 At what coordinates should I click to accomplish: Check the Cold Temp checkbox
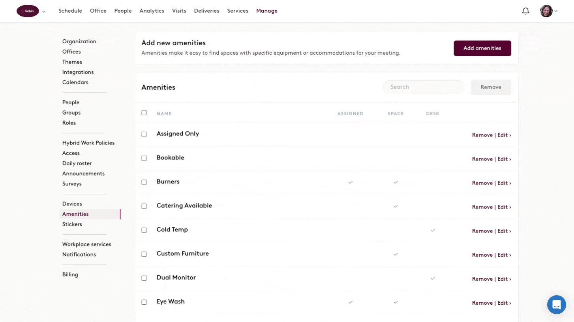(x=144, y=230)
